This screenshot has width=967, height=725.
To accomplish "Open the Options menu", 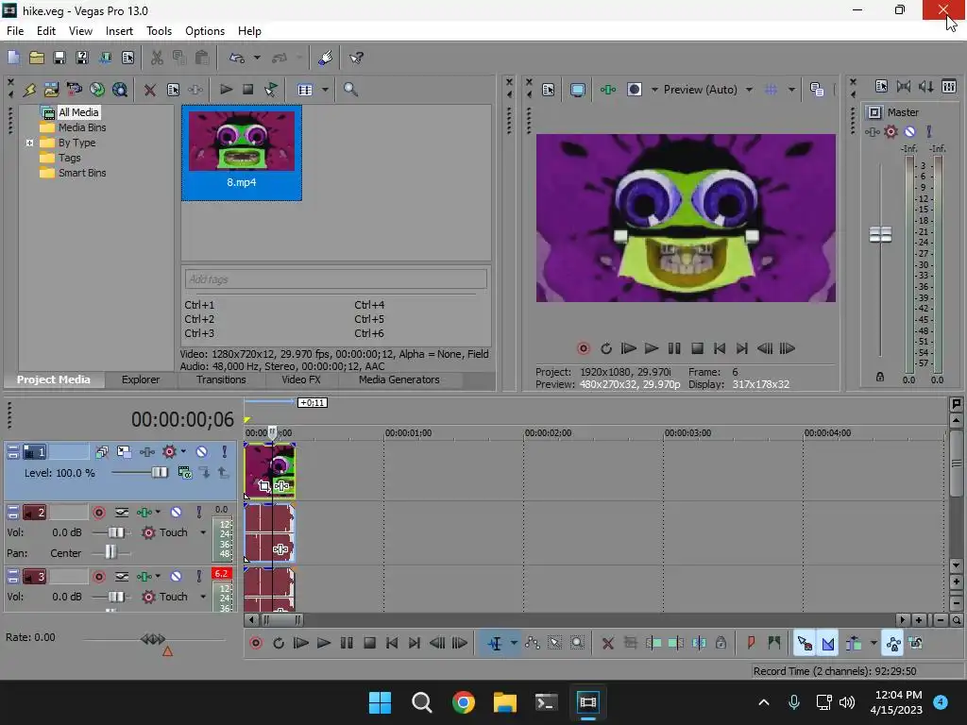I will click(x=205, y=31).
